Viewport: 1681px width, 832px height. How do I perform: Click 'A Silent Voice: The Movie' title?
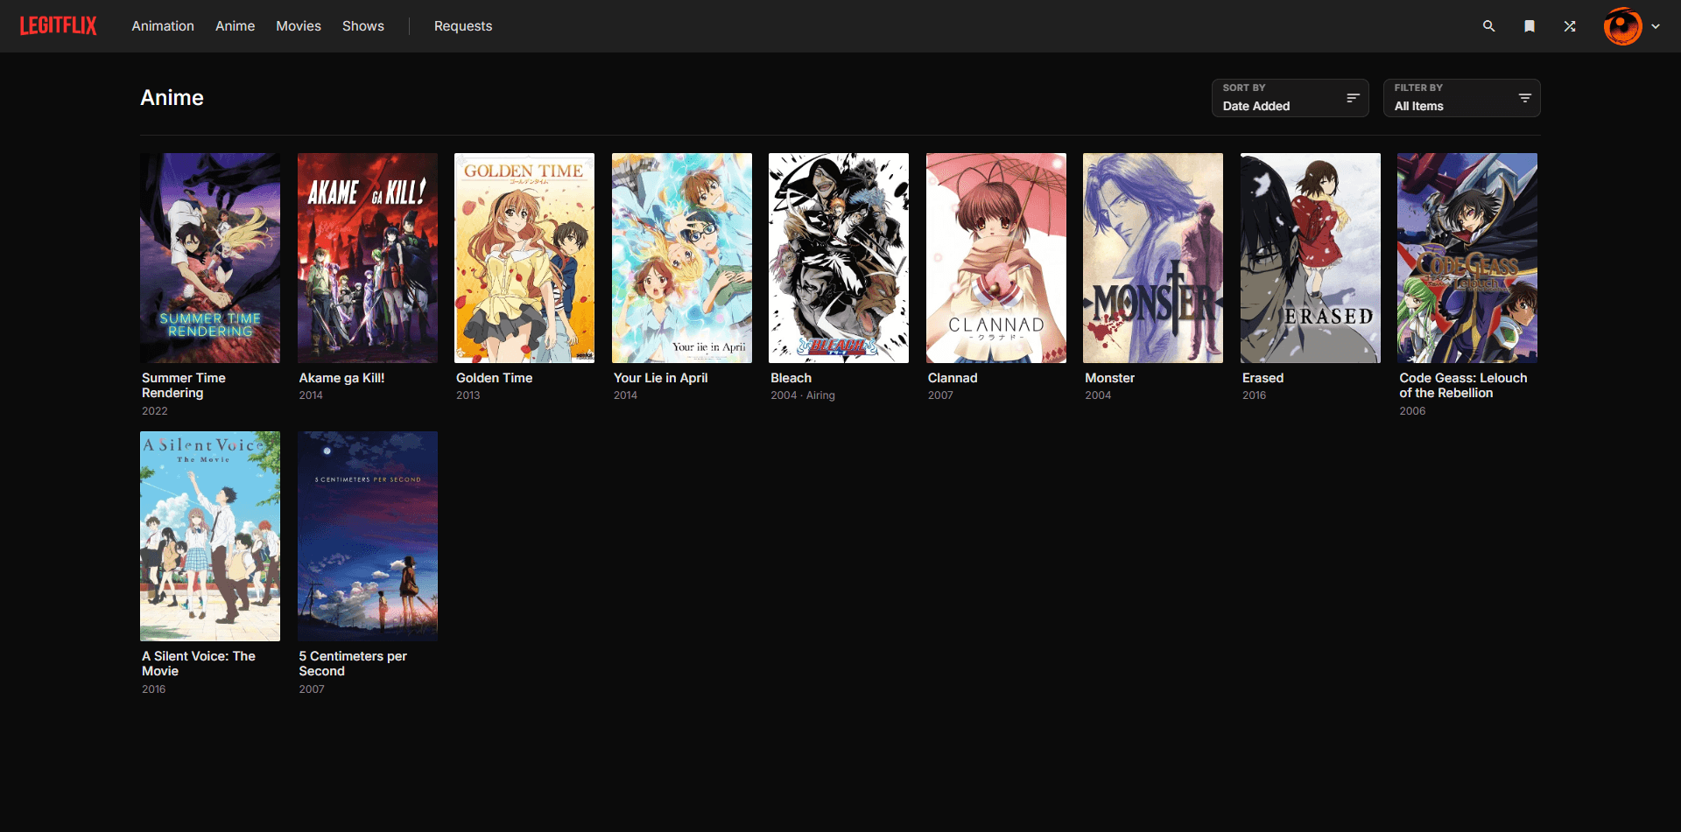[x=199, y=663]
